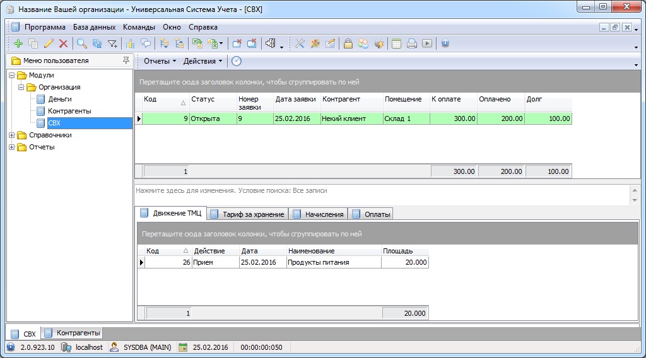Open the База данных menu
This screenshot has height=358, width=646.
95,27
